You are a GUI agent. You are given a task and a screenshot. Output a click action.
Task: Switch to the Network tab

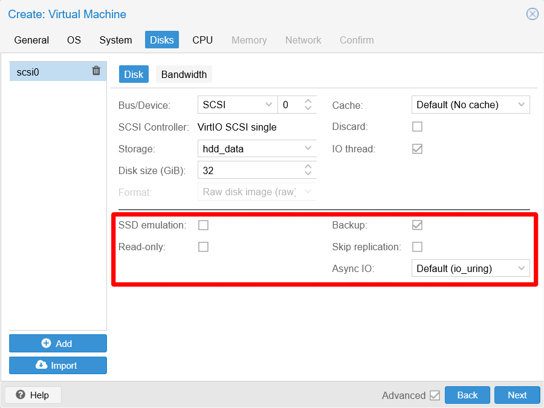[303, 40]
